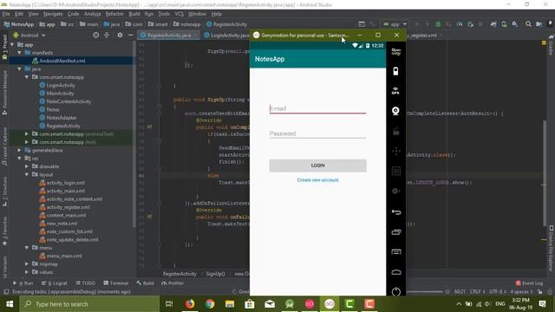The width and height of the screenshot is (555, 312).
Task: Collapse the java folder node
Action: [19, 69]
